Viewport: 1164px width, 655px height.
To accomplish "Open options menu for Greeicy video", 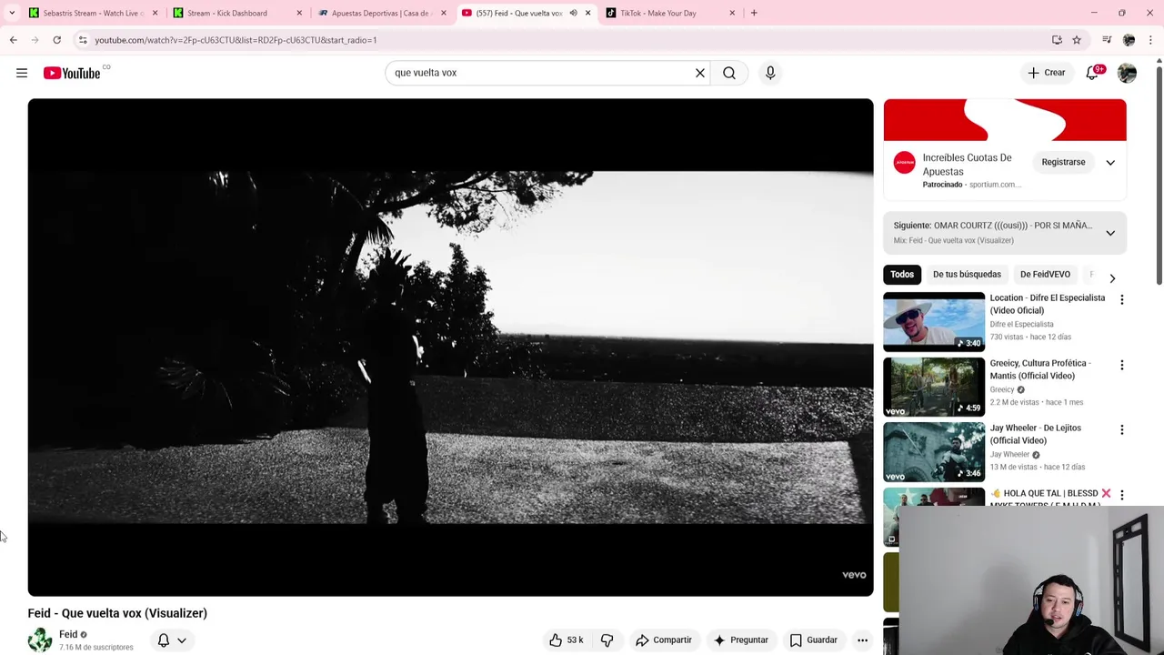I will (1122, 365).
